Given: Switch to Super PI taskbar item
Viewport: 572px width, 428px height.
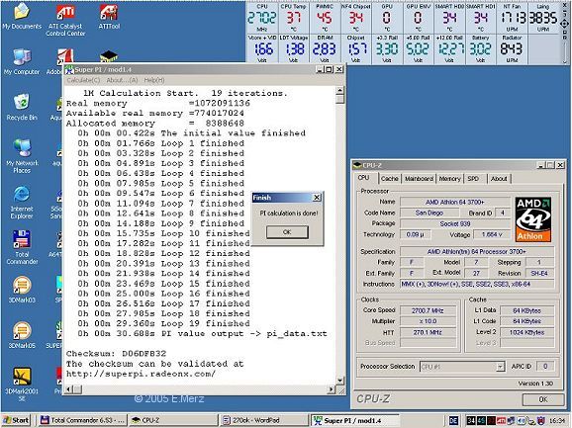Looking at the screenshot, I should 354,420.
